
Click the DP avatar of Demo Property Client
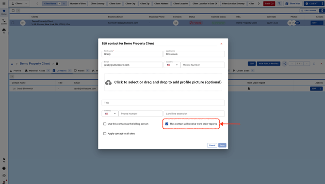(x=23, y=23)
